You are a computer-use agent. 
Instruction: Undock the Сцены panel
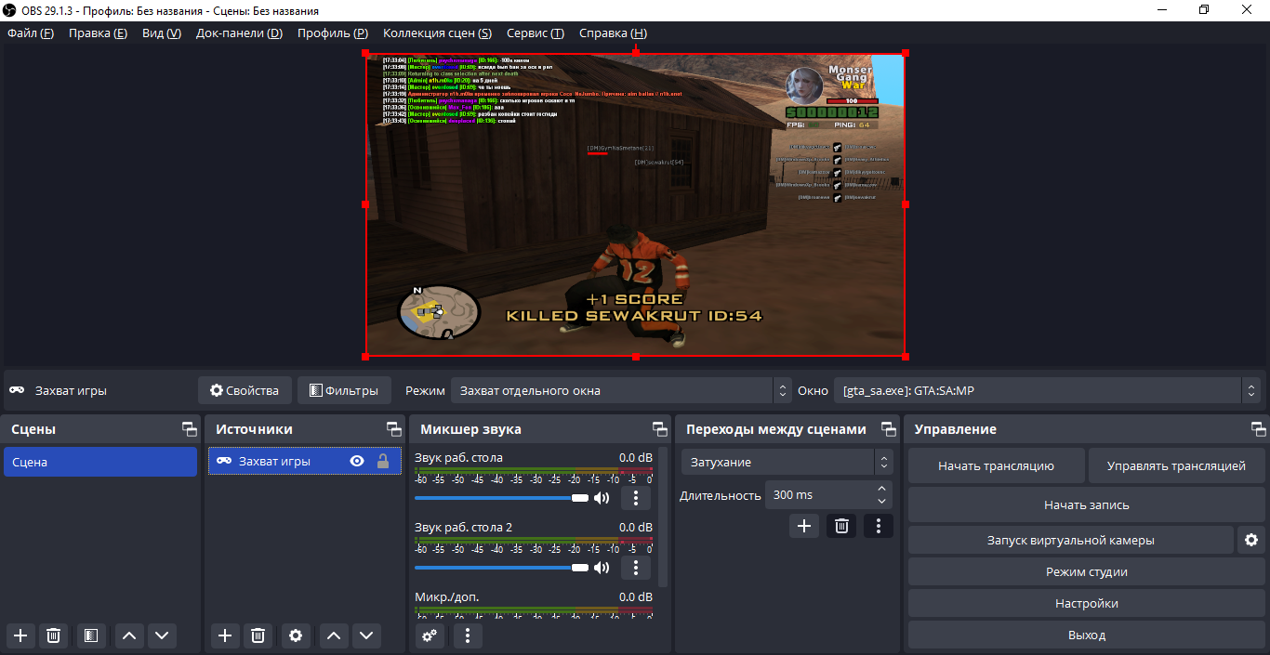coord(189,429)
